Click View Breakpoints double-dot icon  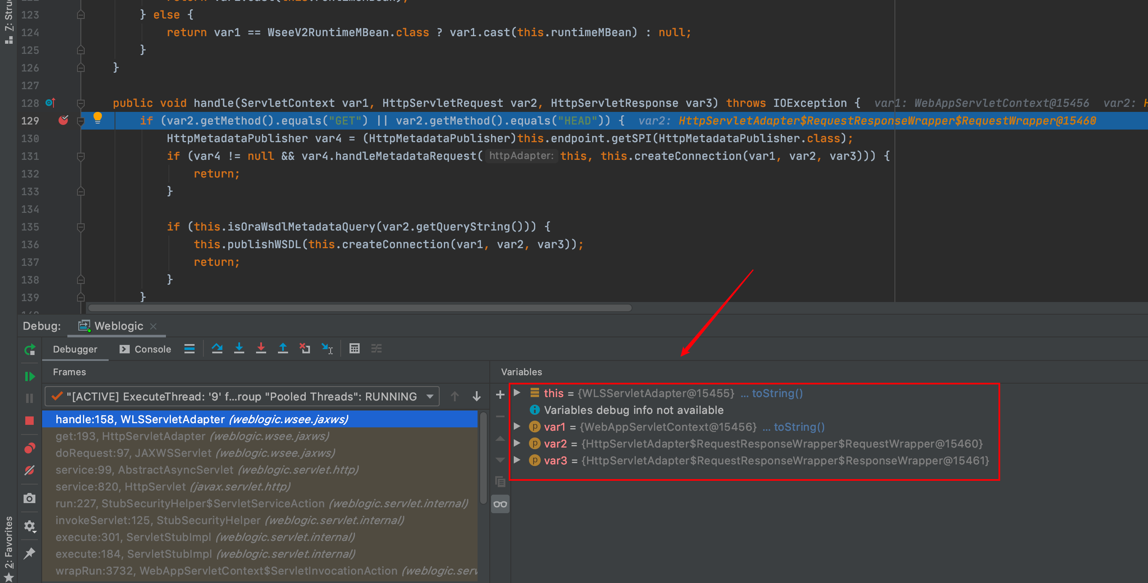[29, 448]
